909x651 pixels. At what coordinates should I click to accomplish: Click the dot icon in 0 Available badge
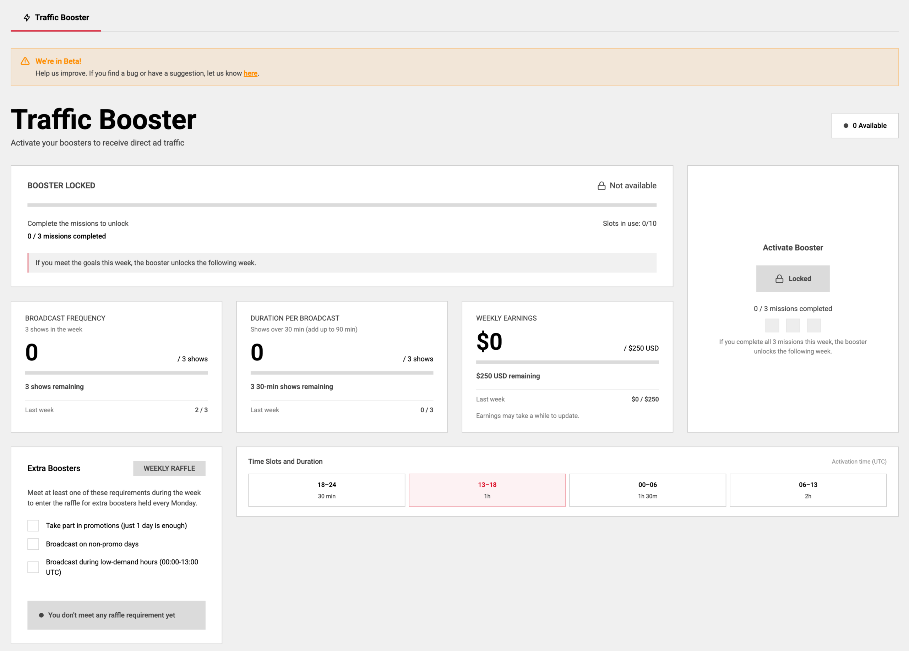coord(846,126)
